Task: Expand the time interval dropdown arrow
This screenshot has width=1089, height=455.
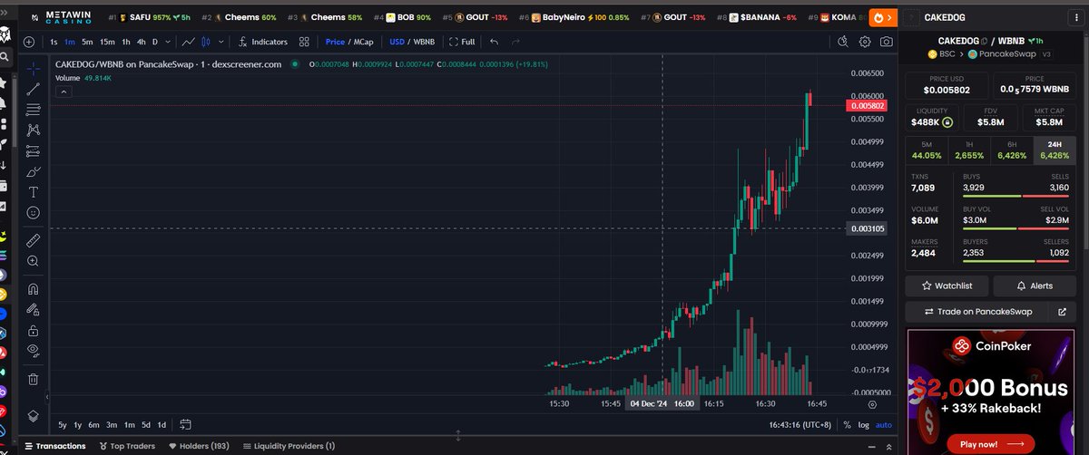Action: pos(167,42)
